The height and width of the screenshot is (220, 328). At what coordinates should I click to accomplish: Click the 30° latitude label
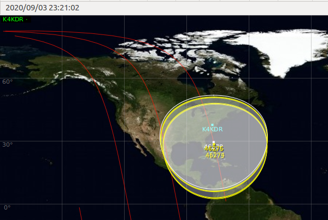click(7, 144)
